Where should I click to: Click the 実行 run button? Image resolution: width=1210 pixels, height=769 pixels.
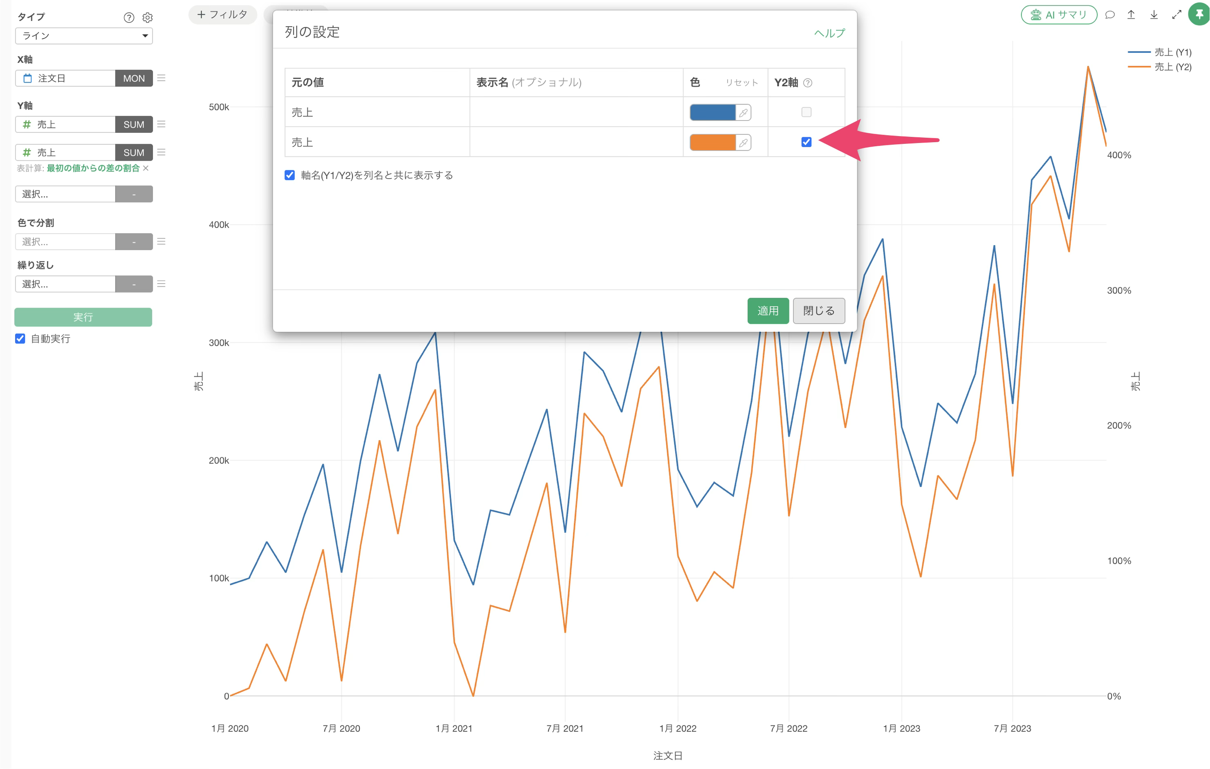[x=83, y=317]
